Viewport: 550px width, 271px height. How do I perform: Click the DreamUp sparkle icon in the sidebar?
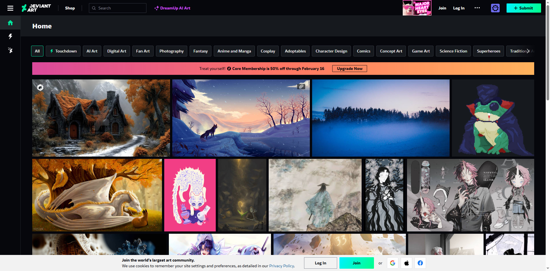(10, 50)
